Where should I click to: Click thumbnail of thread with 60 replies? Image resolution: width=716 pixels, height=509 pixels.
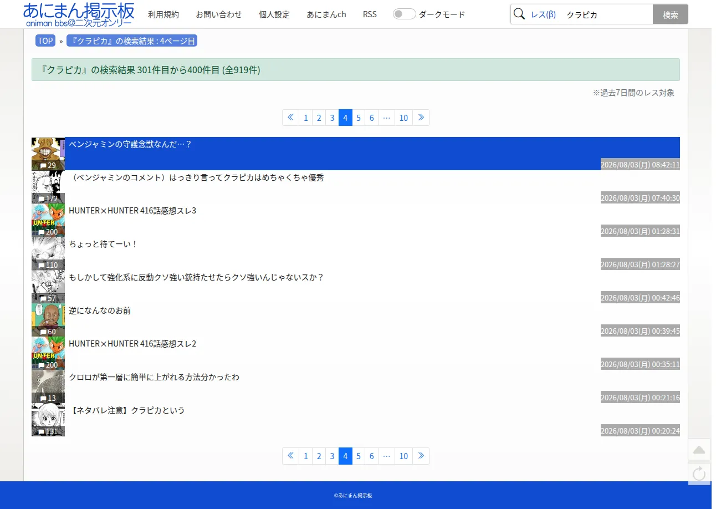point(48,320)
